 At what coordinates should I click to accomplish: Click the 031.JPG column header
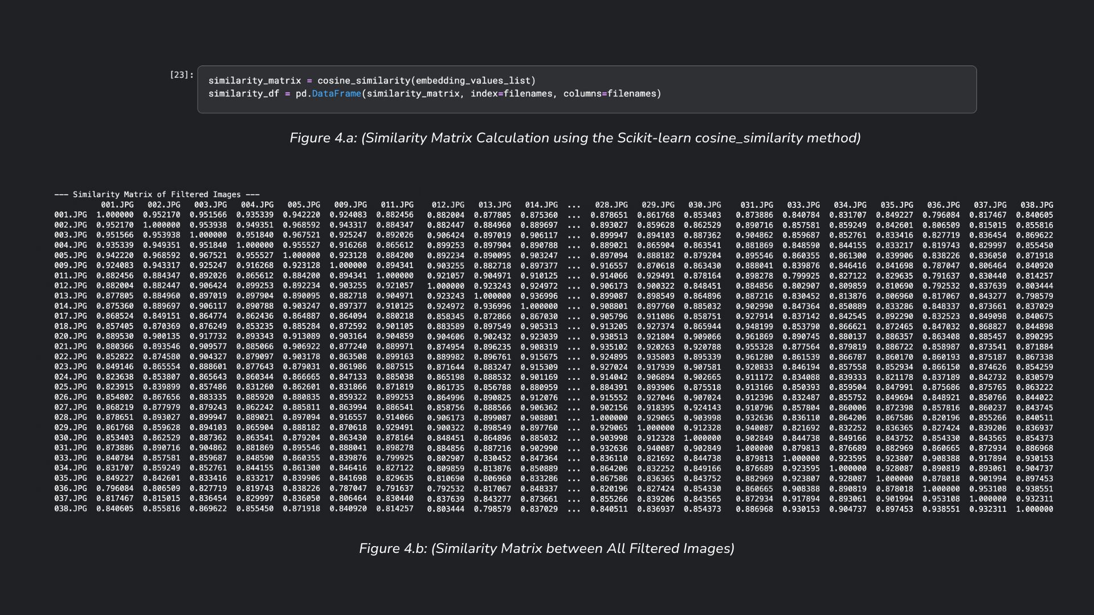pos(757,205)
